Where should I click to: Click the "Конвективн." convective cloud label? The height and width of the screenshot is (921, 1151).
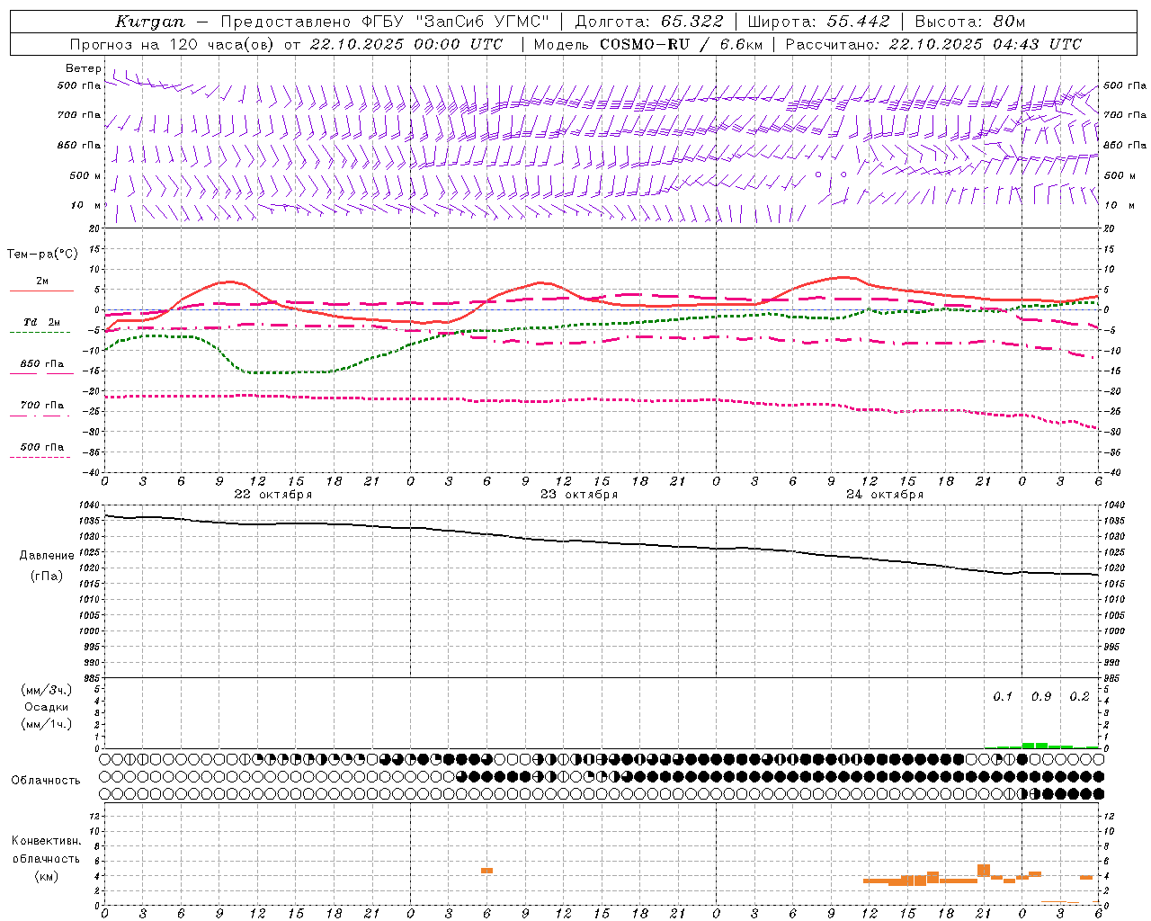point(46,841)
